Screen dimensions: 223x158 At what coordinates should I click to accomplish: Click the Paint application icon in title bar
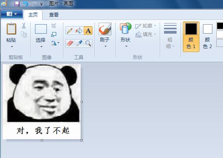pos(4,3)
